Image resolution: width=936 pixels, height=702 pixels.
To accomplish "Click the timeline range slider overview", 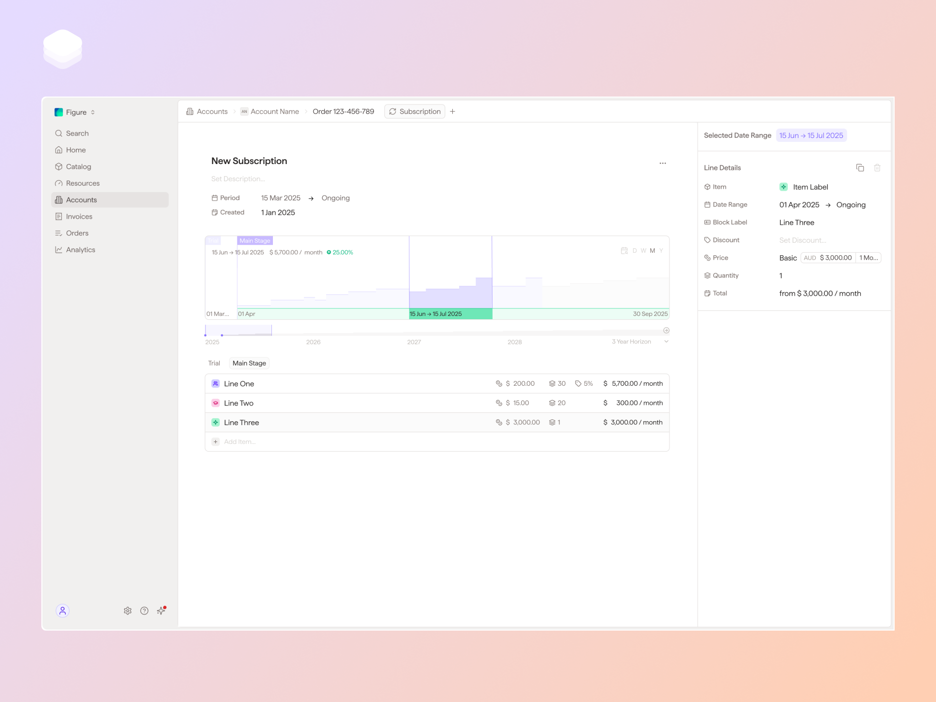I will pos(238,331).
